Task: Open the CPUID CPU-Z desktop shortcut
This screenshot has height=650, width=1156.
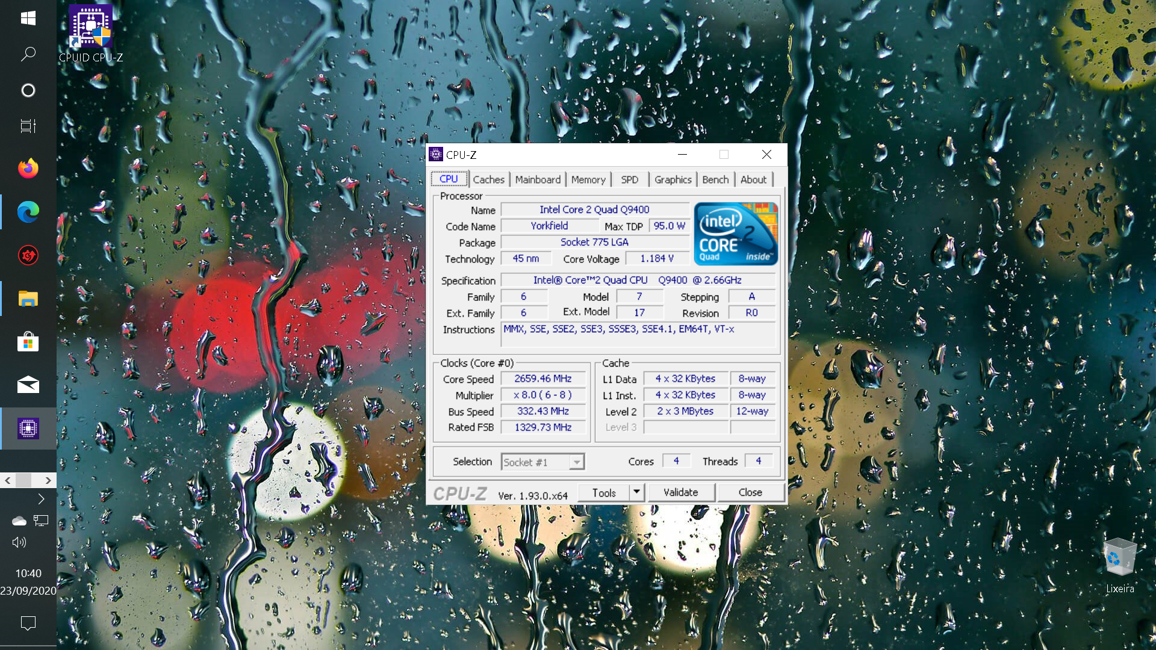Action: [x=91, y=34]
